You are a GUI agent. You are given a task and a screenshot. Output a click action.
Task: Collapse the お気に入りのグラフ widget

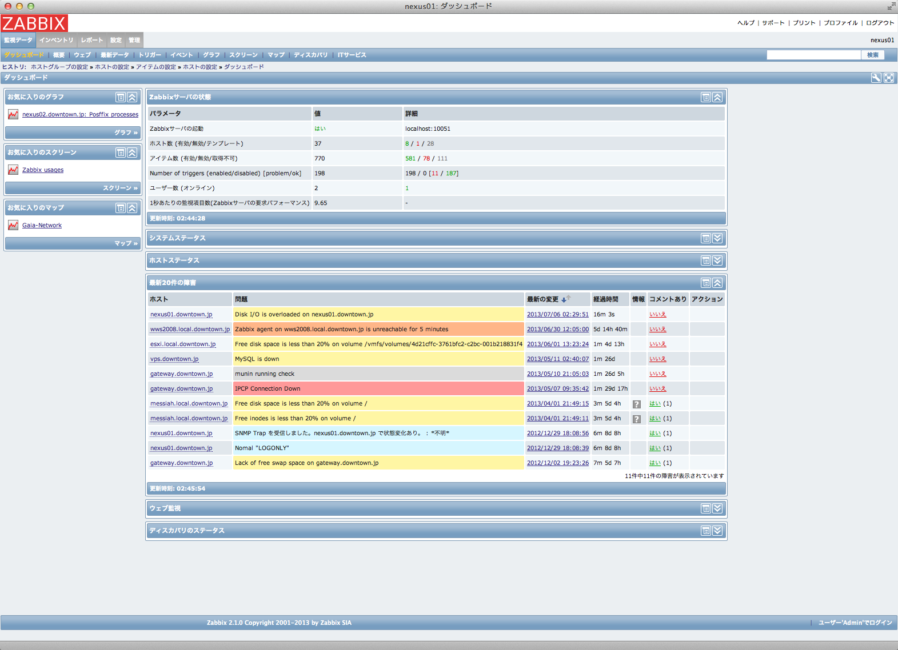(x=132, y=97)
